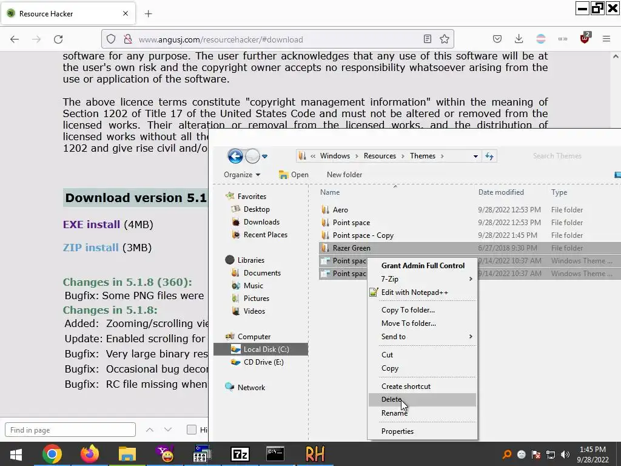Image resolution: width=621 pixels, height=466 pixels.
Task: Bookmark this page with the star icon
Action: point(445,39)
